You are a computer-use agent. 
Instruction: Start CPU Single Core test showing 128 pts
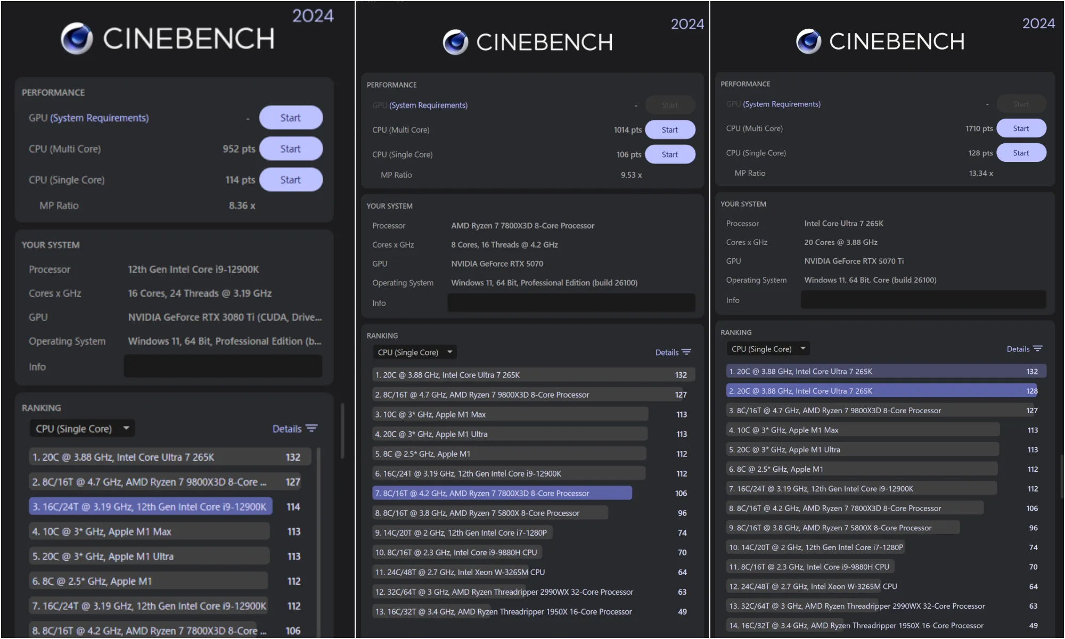(x=1021, y=153)
